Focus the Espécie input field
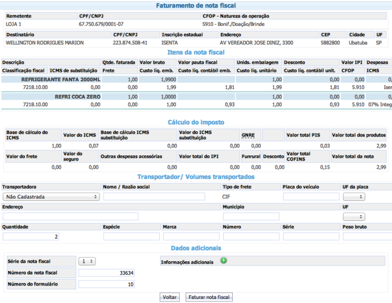Screen dimensions: 392x303 131,237
